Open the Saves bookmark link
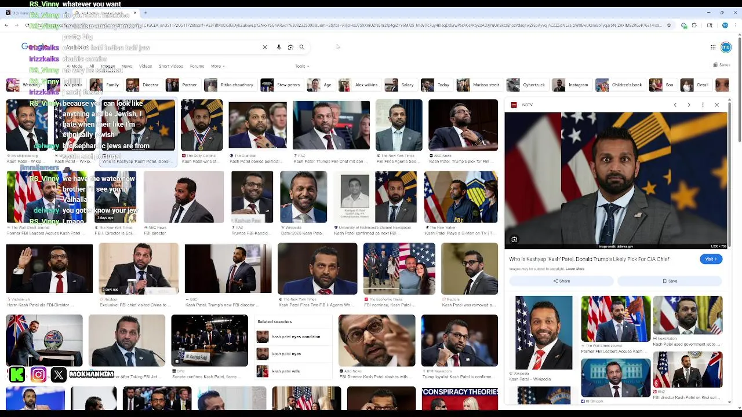The width and height of the screenshot is (742, 417). [x=721, y=65]
